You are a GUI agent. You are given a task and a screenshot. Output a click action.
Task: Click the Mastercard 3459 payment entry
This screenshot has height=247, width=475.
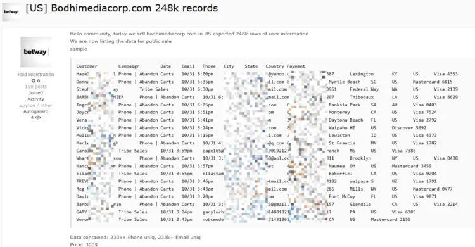pyautogui.click(x=412, y=166)
